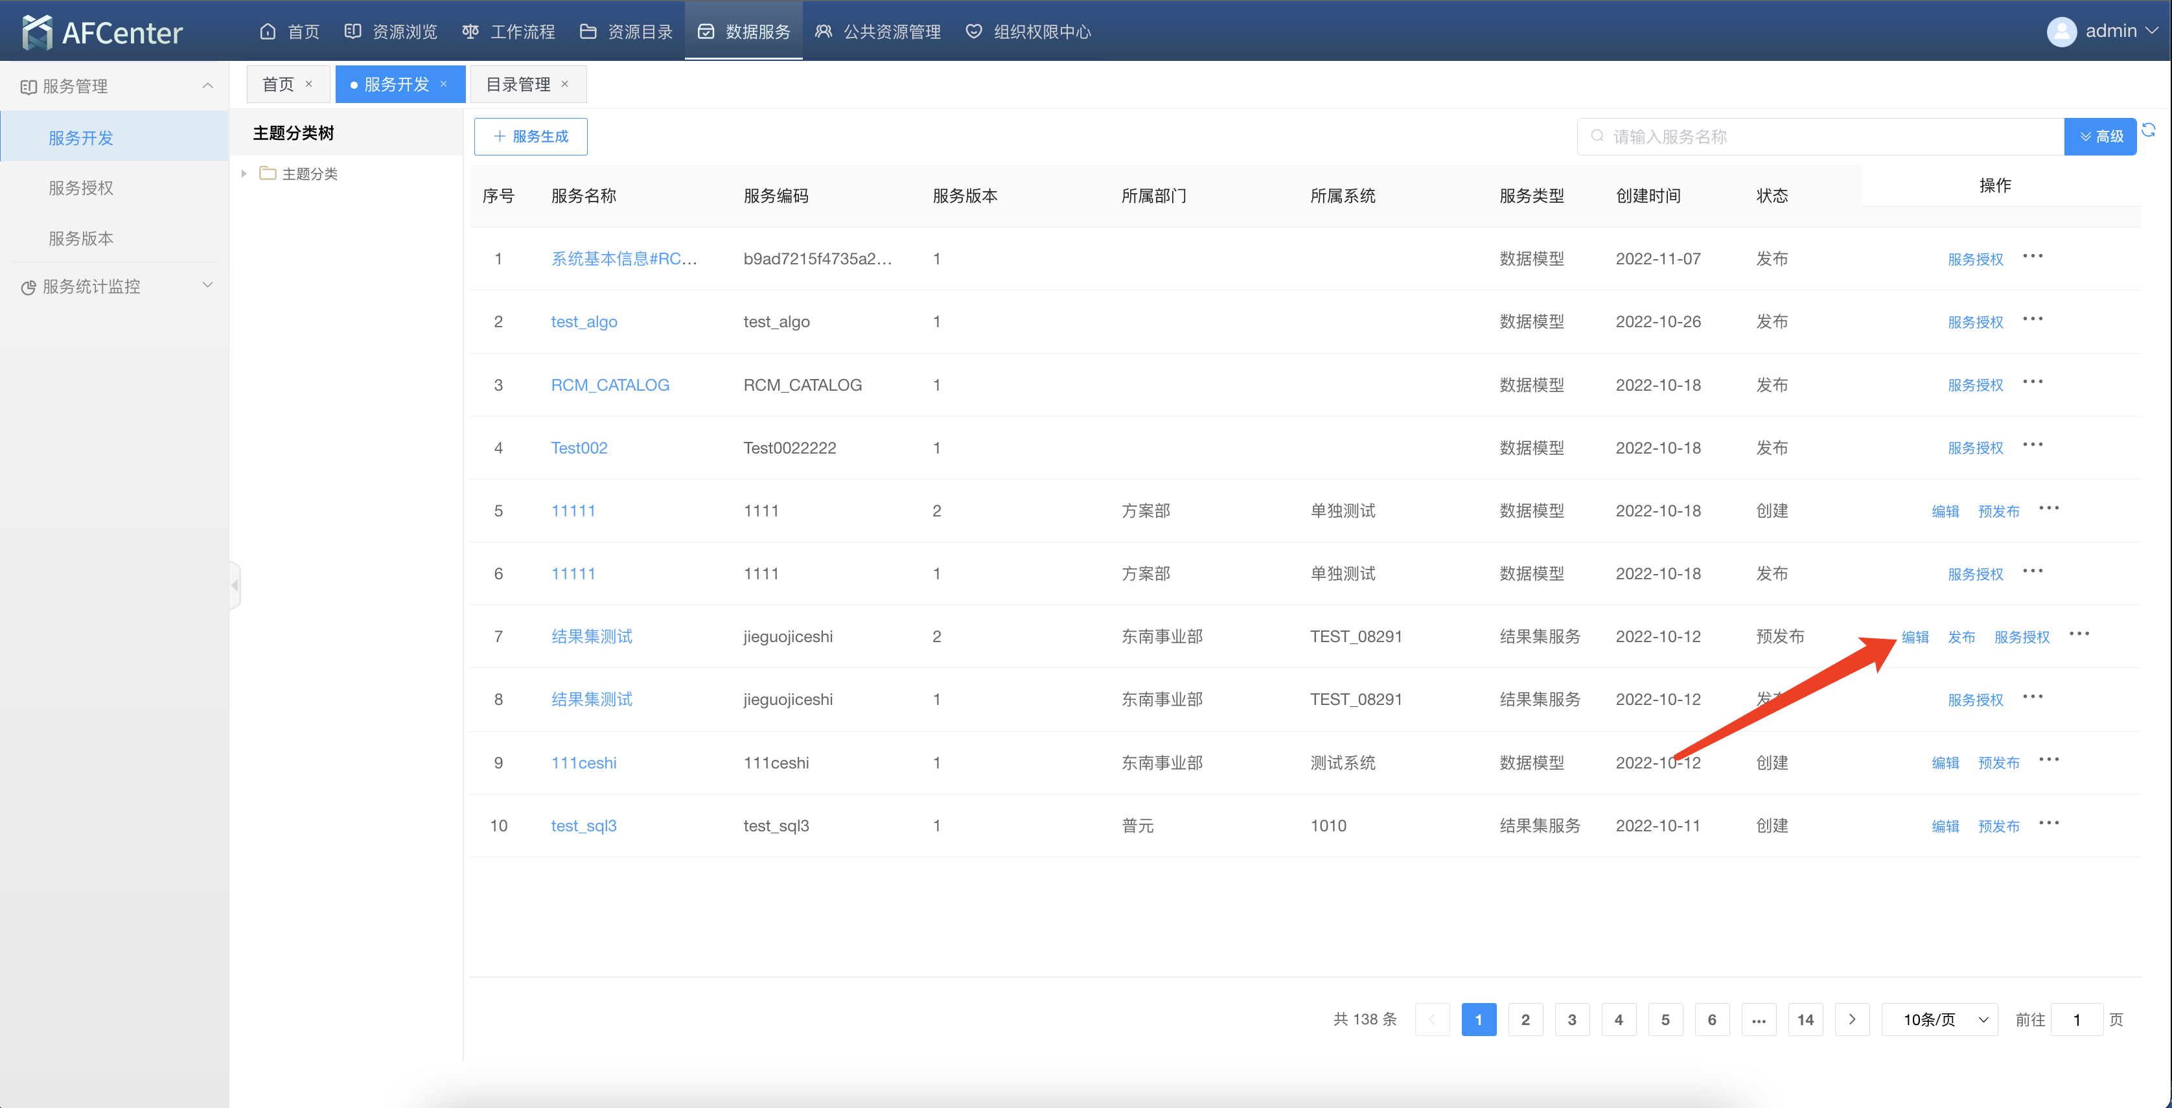2172x1108 pixels.
Task: Open more actions for row 1
Action: pyautogui.click(x=2033, y=257)
